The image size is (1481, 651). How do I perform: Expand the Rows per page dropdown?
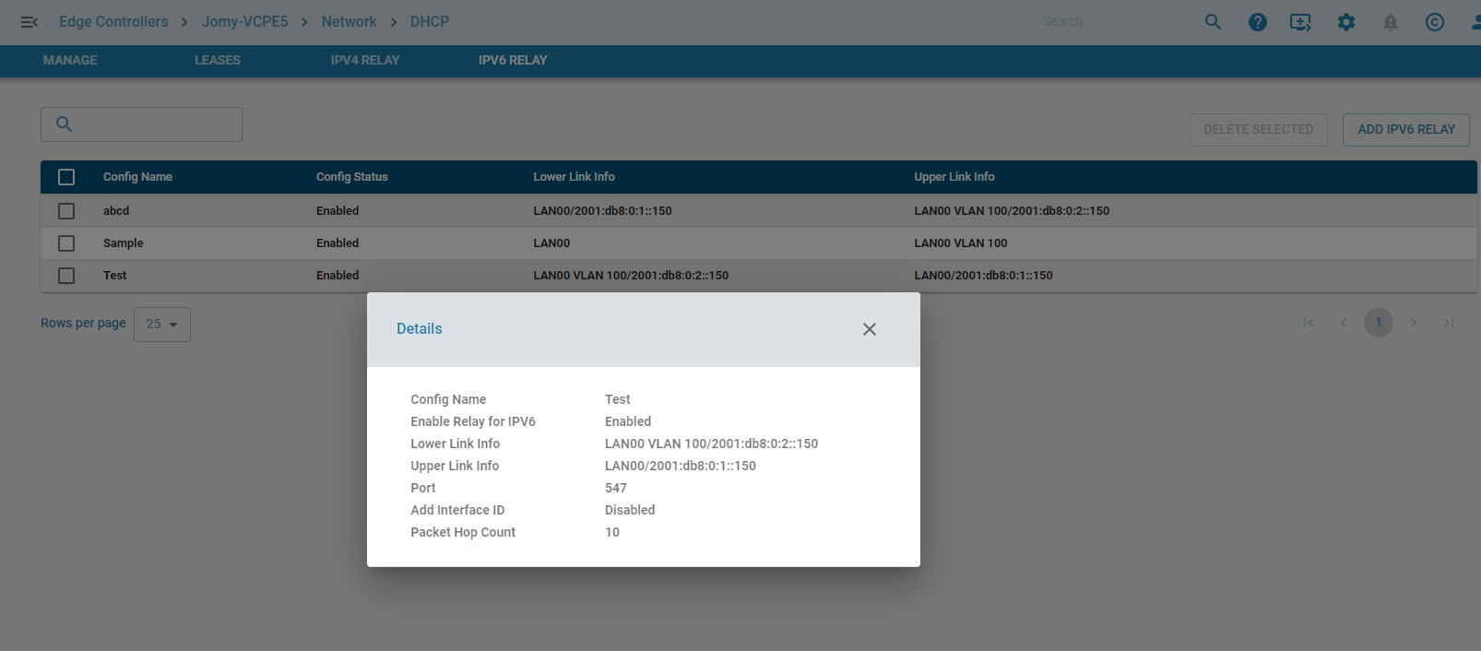pyautogui.click(x=162, y=325)
